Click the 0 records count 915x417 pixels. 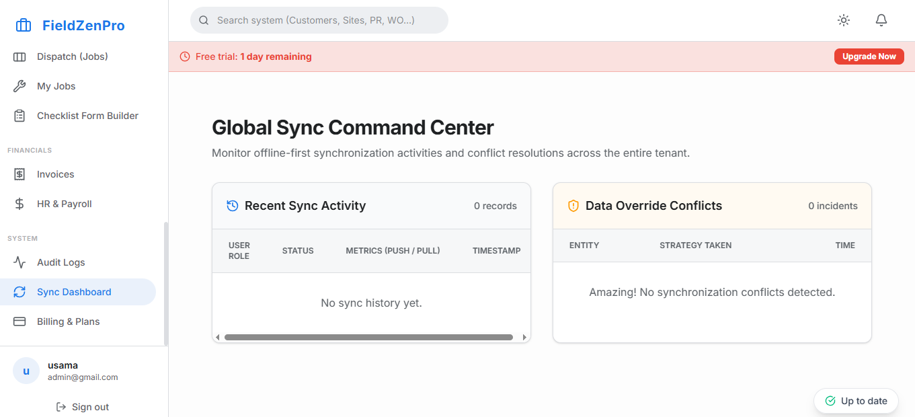[495, 206]
